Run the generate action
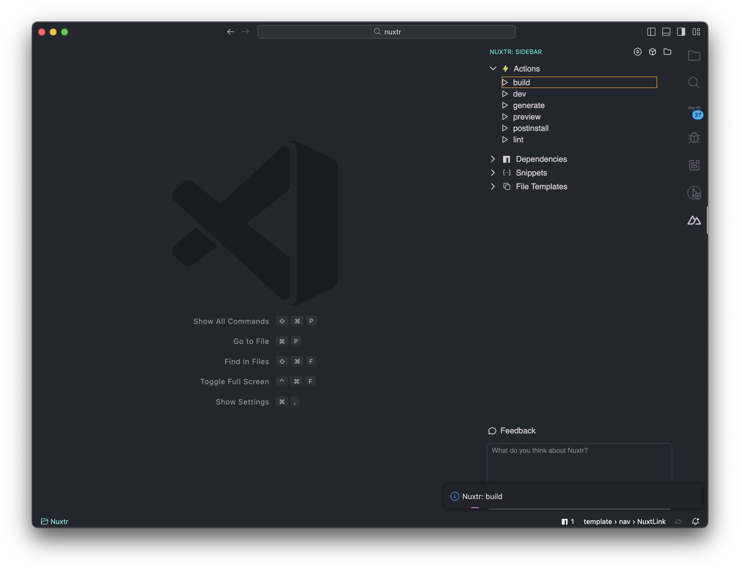Viewport: 740px width, 570px height. tap(528, 105)
